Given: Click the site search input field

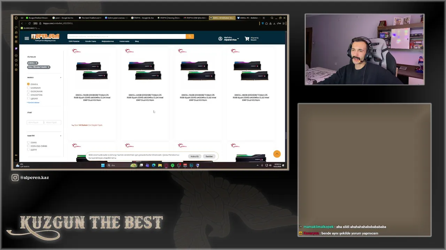Looking at the screenshot, I should coord(126,36).
